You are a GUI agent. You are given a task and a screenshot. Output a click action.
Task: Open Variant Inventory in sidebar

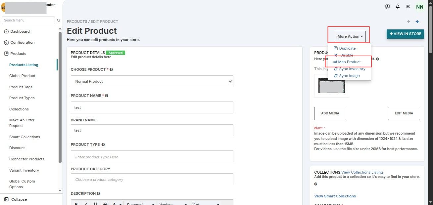click(24, 170)
